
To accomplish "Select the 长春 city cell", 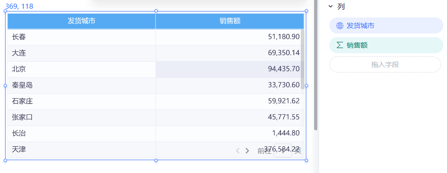I will click(81, 37).
